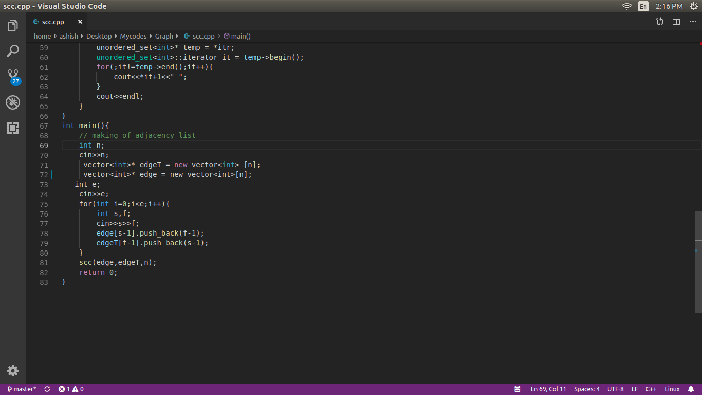
Task: Open Source Control showing 27 changes
Action: pyautogui.click(x=13, y=75)
